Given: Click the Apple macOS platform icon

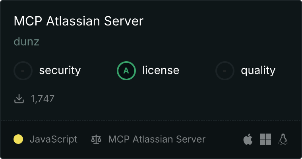Looking at the screenshot, I should pyautogui.click(x=248, y=139).
